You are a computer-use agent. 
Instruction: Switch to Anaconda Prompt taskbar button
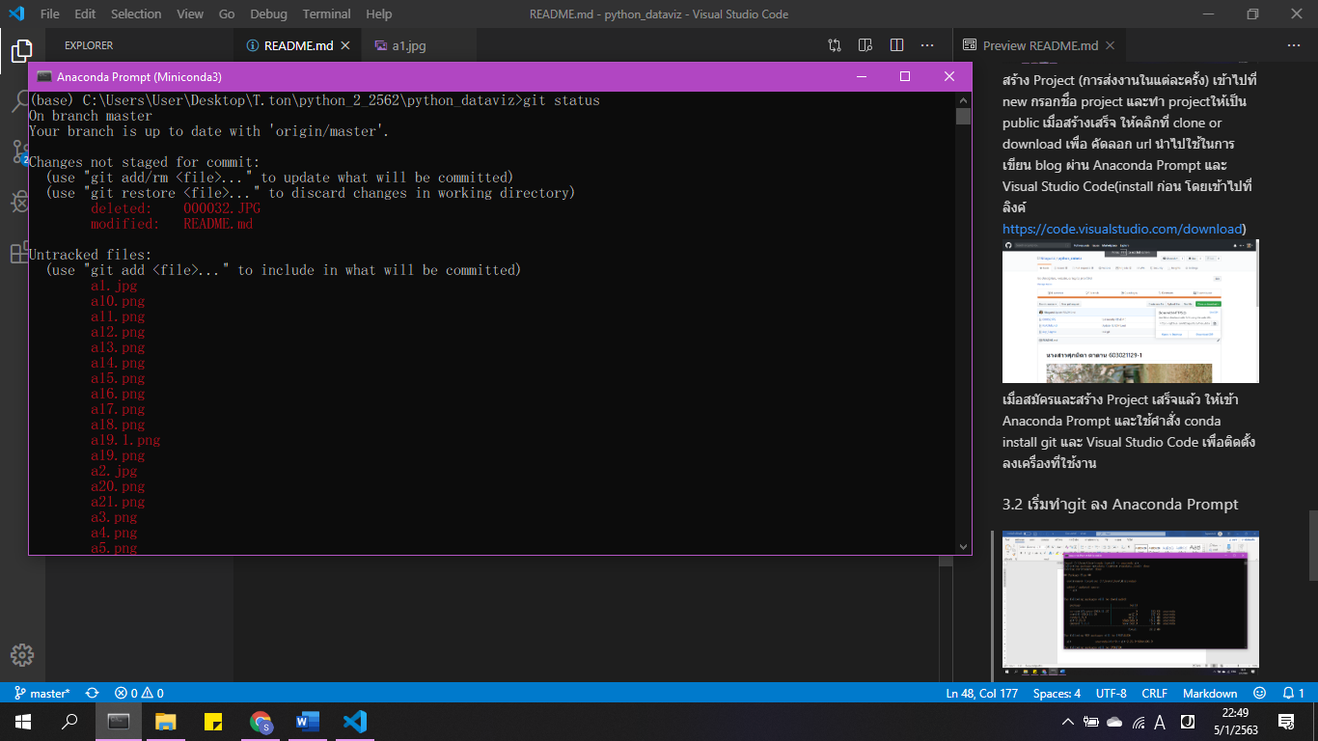[x=118, y=722]
